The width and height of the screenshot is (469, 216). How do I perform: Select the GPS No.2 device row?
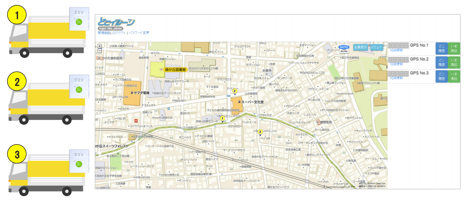pyautogui.click(x=411, y=61)
